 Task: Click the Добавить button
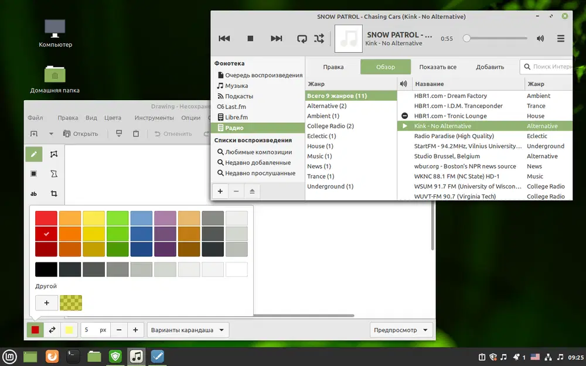point(490,67)
